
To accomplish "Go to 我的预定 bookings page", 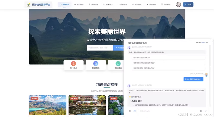I will pyautogui.click(x=166, y=5).
